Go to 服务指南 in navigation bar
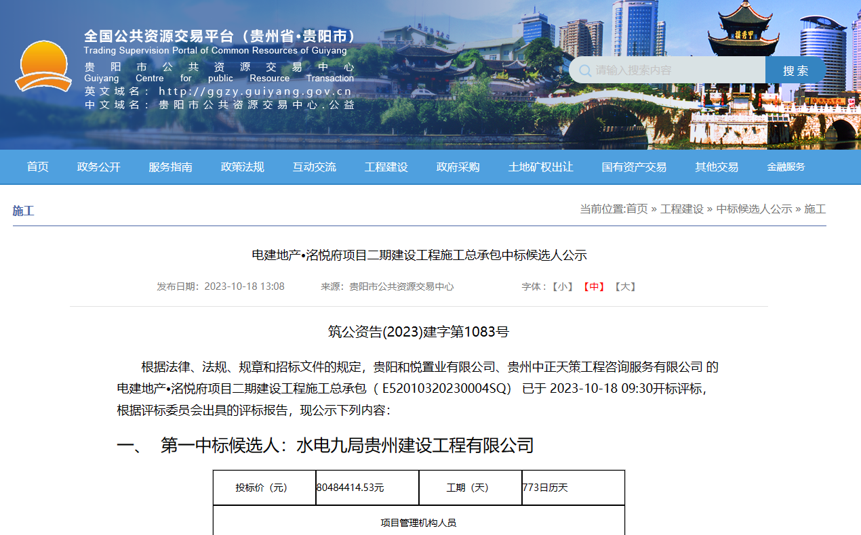 coord(170,167)
